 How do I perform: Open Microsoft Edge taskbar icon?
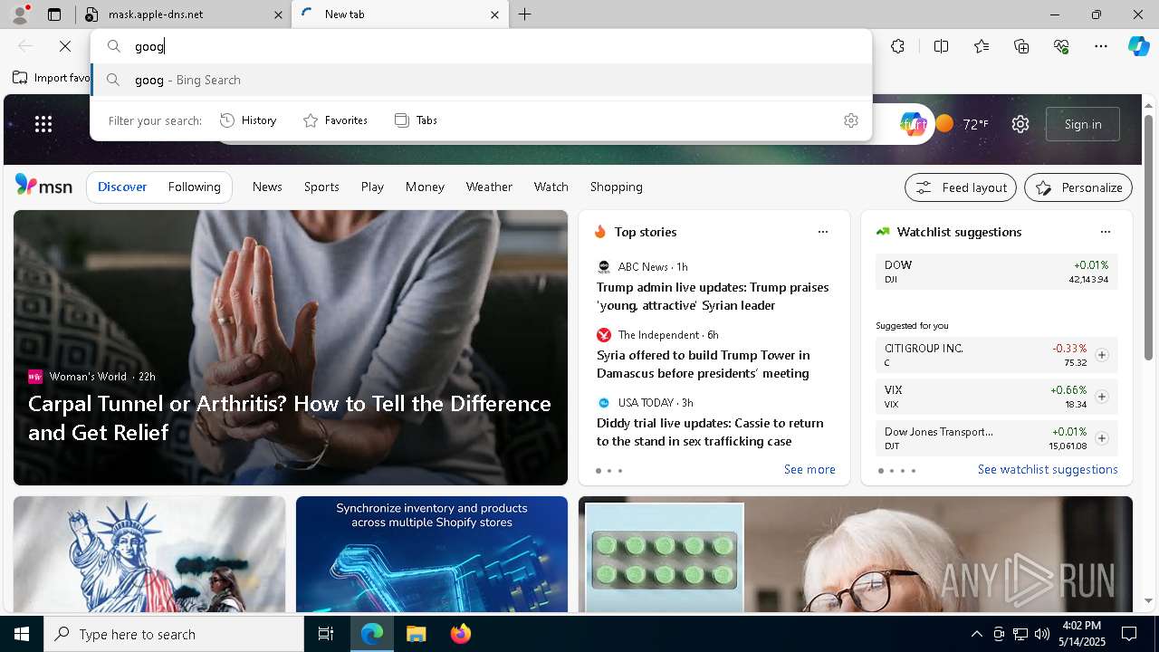point(372,634)
